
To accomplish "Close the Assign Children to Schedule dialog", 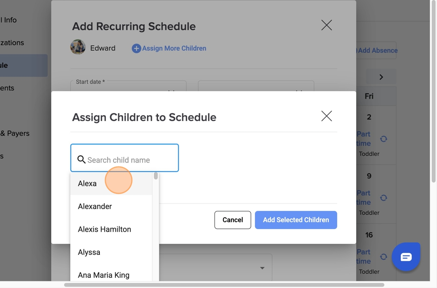I will click(326, 116).
